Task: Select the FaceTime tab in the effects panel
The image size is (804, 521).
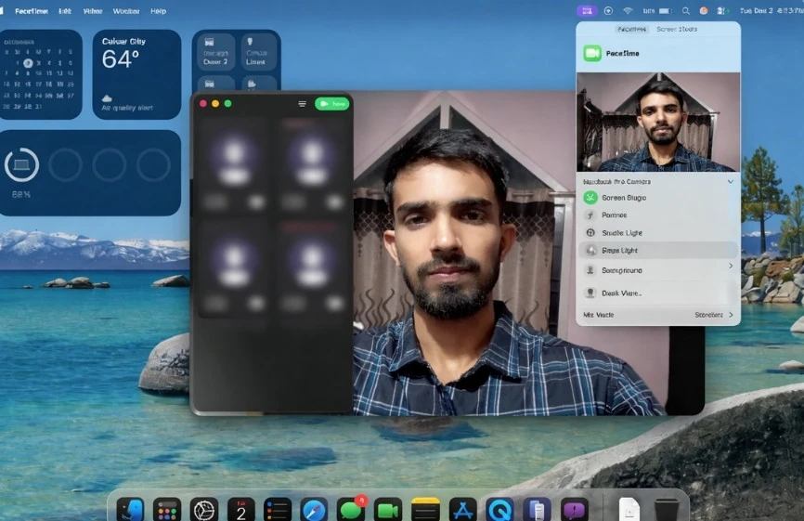Action: click(631, 29)
